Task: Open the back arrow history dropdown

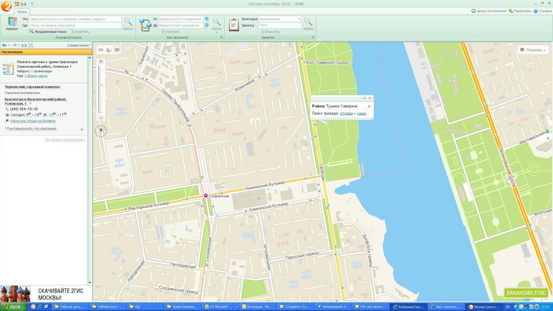Action: click(9, 45)
